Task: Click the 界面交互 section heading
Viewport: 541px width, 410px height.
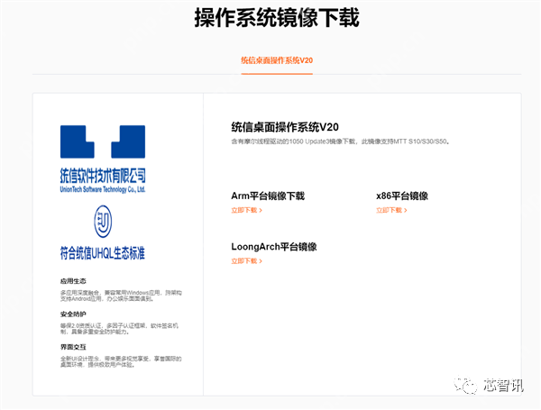Action: [73, 347]
